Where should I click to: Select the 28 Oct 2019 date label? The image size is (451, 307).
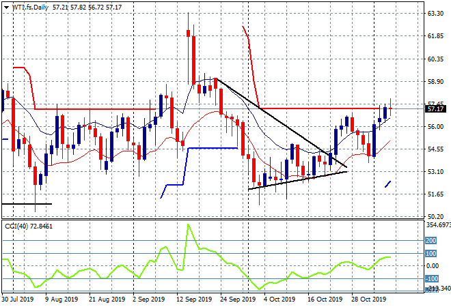[368, 299]
